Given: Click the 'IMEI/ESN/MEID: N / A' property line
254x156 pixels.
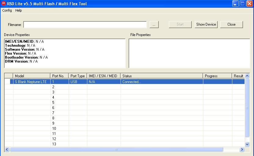Looking at the screenshot, I should click(24, 42).
